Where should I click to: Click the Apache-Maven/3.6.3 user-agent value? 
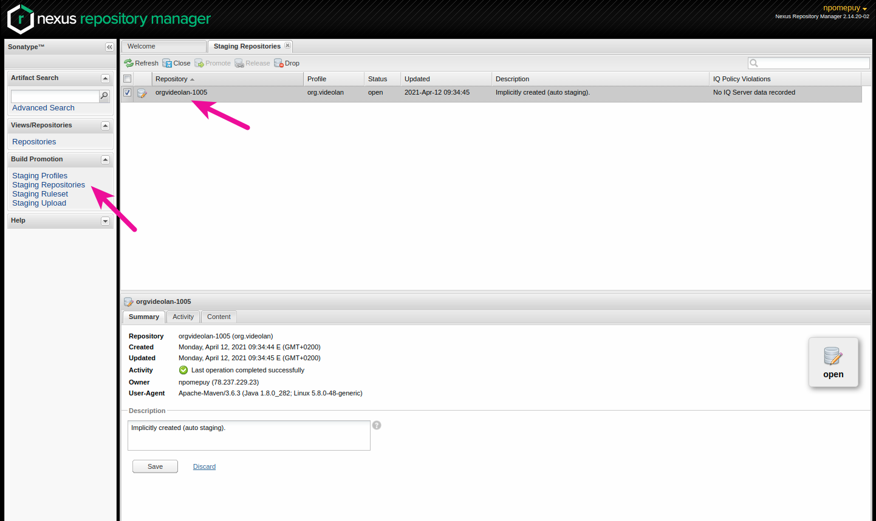(270, 393)
